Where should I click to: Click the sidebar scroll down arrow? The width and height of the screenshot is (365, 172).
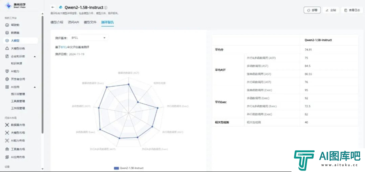click(42, 169)
